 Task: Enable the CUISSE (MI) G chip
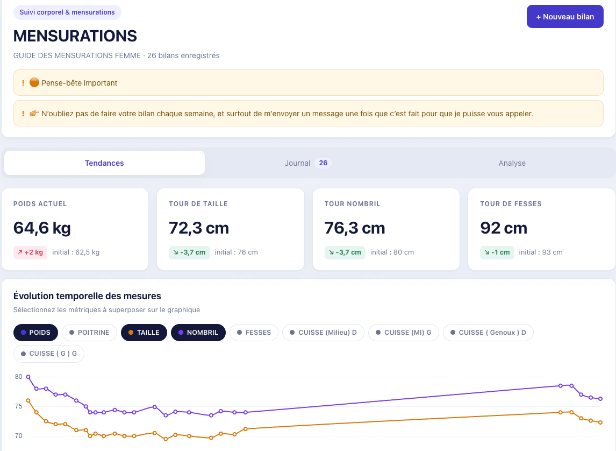pyautogui.click(x=404, y=332)
